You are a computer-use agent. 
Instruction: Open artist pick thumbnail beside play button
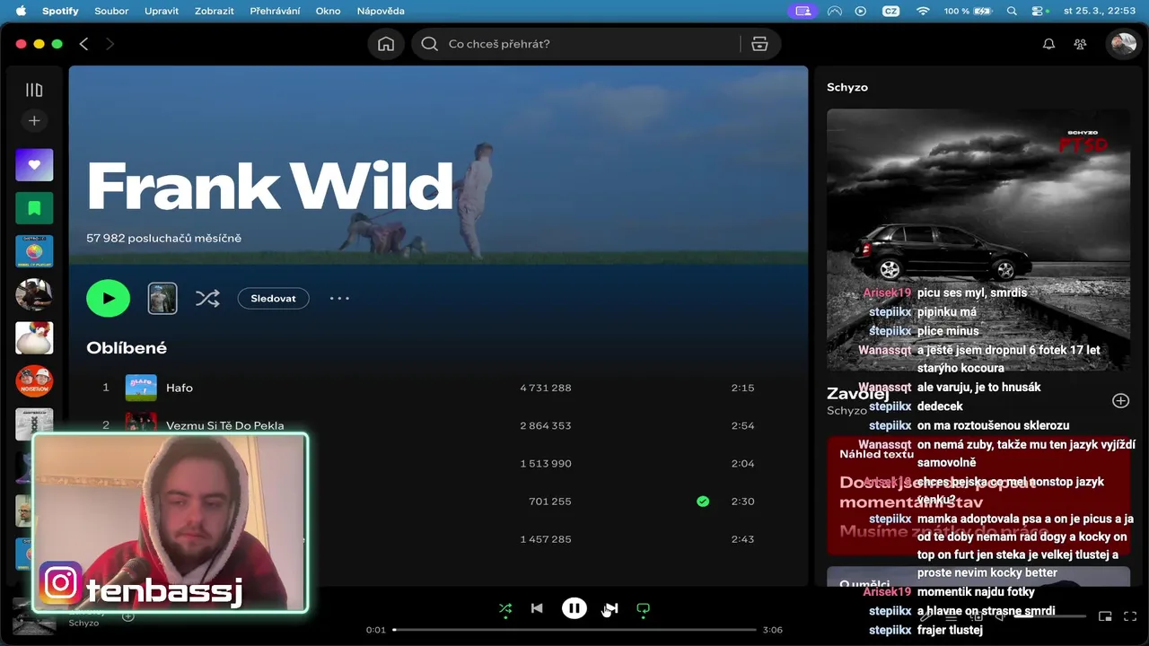pyautogui.click(x=162, y=299)
